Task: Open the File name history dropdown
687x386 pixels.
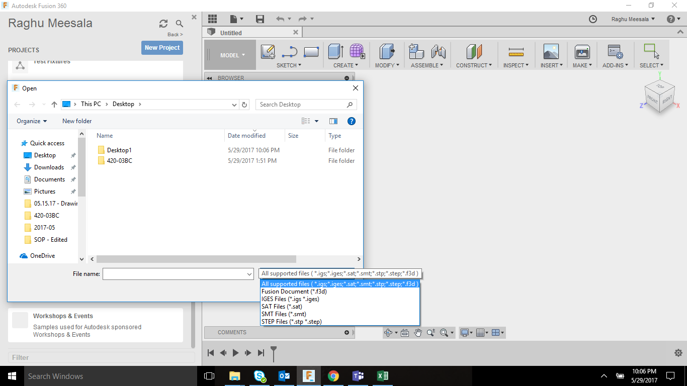Action: [x=249, y=274]
